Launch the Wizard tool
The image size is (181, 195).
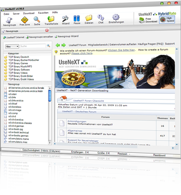pos(65,20)
